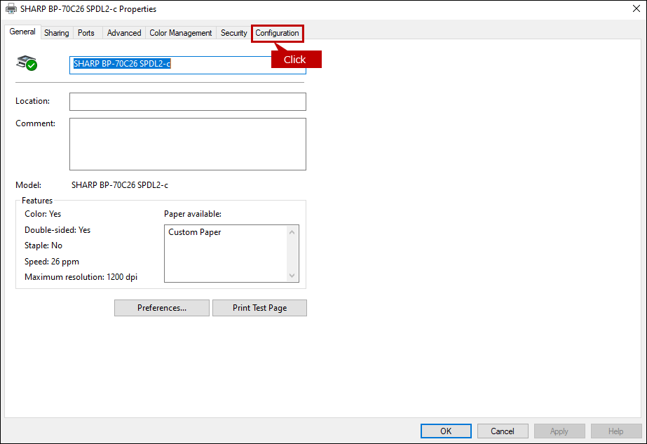
Task: Click the Paper available list scroll-up arrow
Action: [293, 231]
